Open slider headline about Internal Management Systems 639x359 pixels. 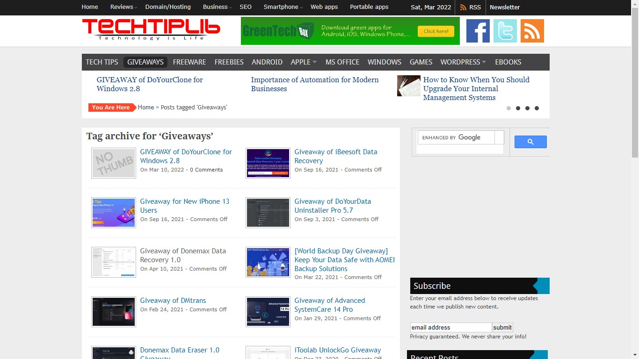pyautogui.click(x=476, y=88)
